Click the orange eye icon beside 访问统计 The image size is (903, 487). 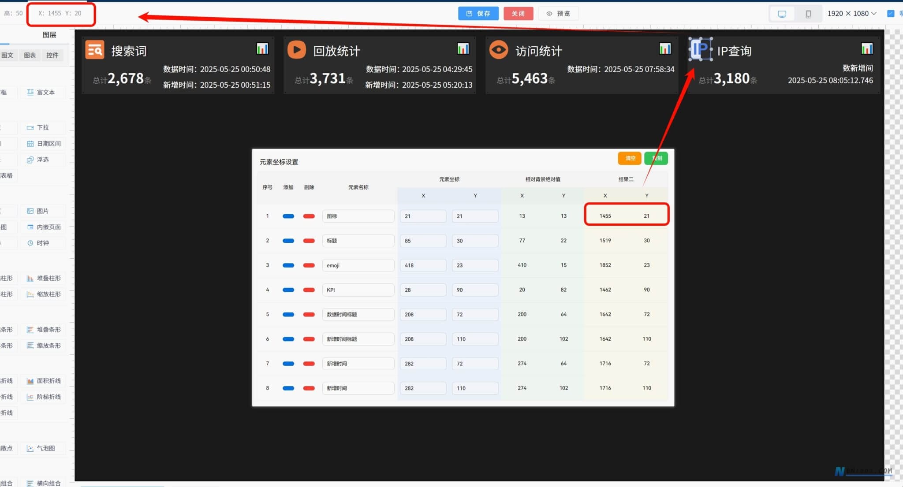tap(499, 50)
